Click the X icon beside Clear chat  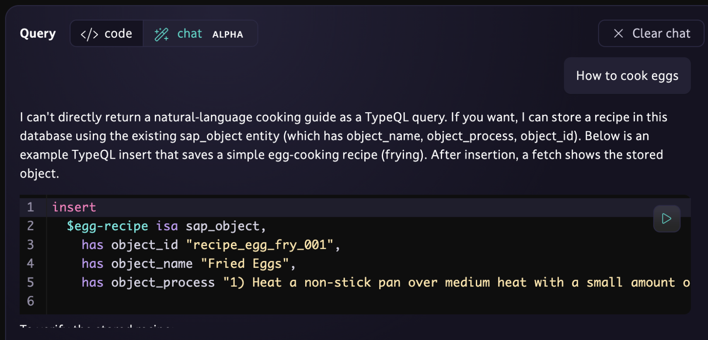pos(618,34)
